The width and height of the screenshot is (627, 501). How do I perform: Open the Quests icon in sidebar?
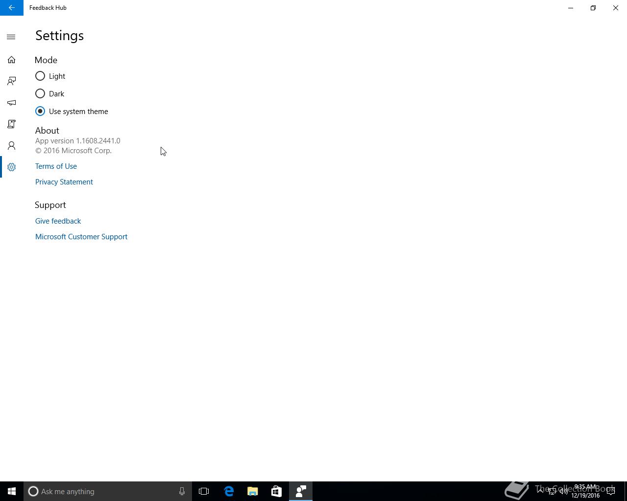click(11, 124)
